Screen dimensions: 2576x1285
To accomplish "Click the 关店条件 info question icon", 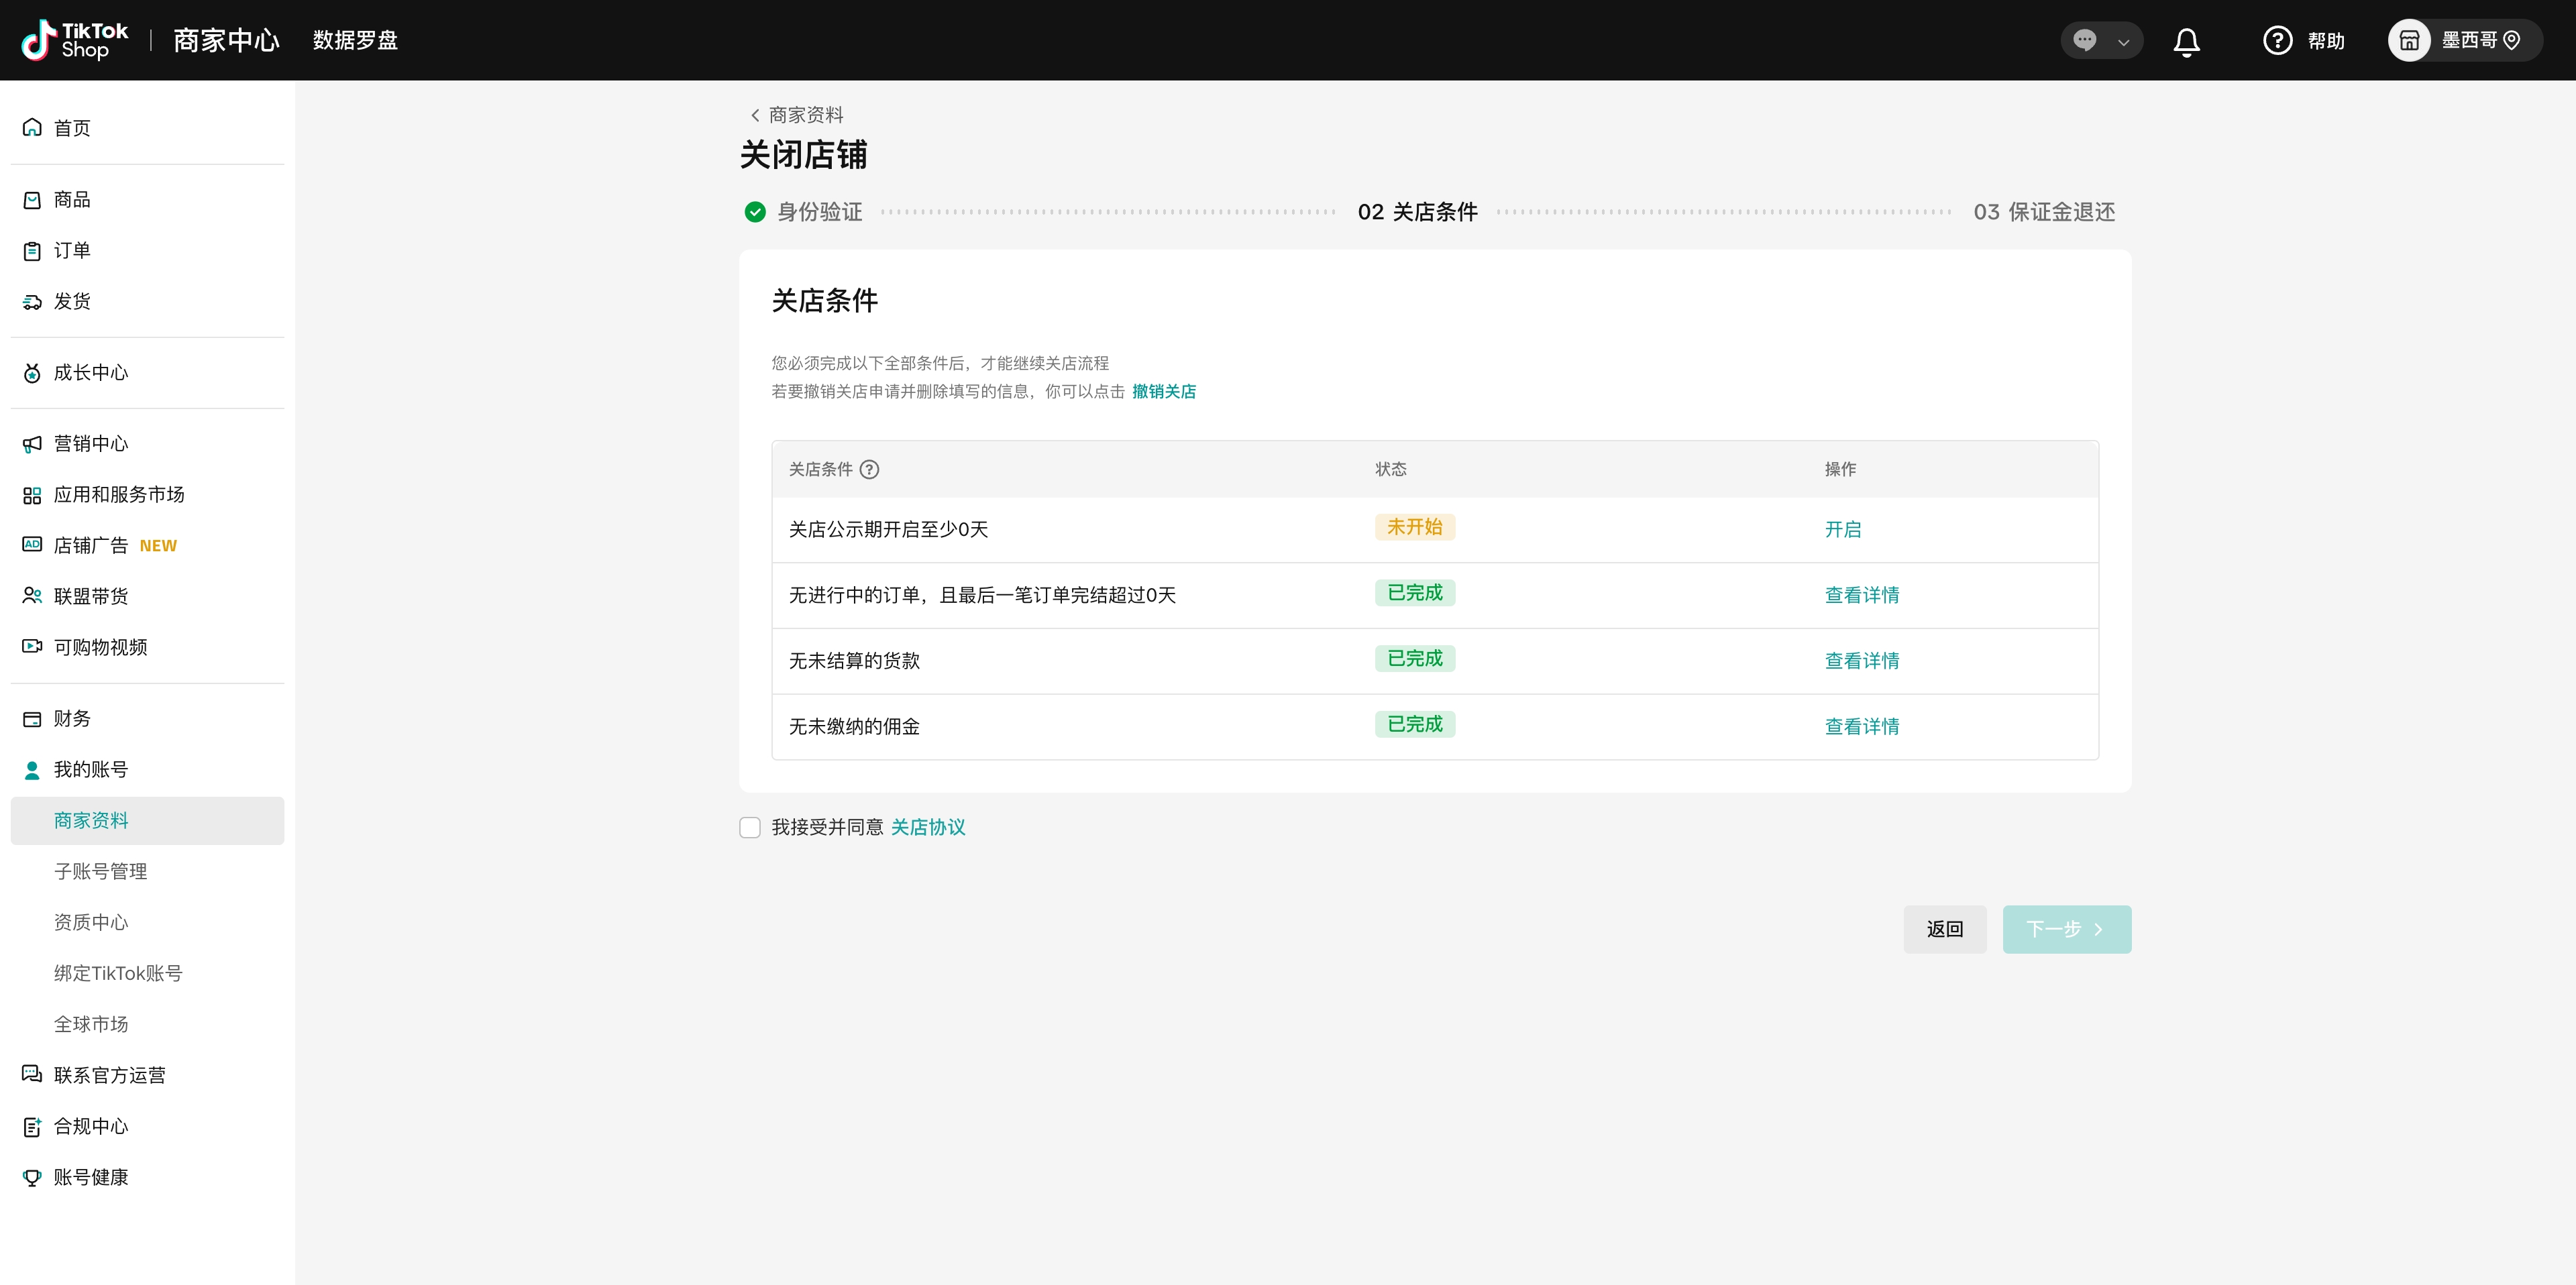I will [869, 469].
